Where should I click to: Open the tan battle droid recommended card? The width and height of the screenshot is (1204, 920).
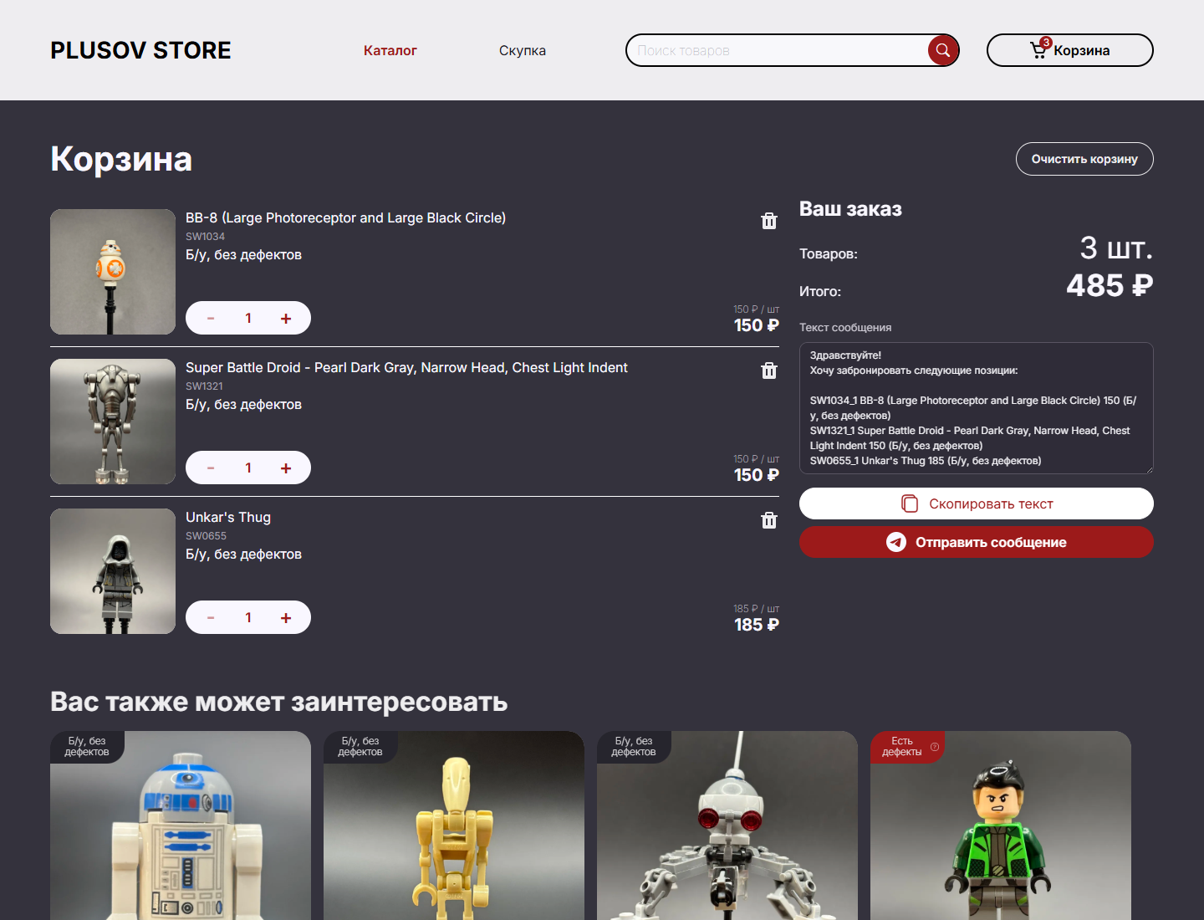click(454, 825)
